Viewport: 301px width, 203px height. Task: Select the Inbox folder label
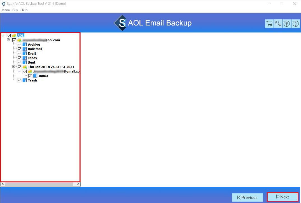click(x=33, y=58)
